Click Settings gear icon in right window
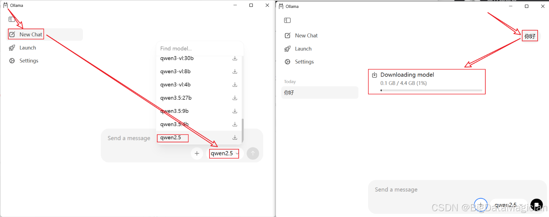Viewport: 549px width, 217px height. [288, 62]
